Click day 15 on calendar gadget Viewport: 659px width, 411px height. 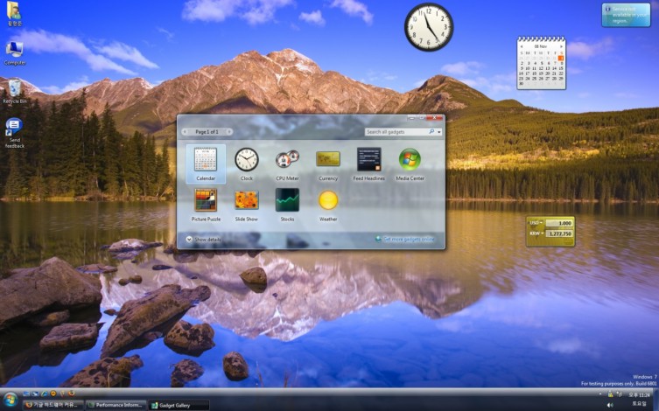561,68
